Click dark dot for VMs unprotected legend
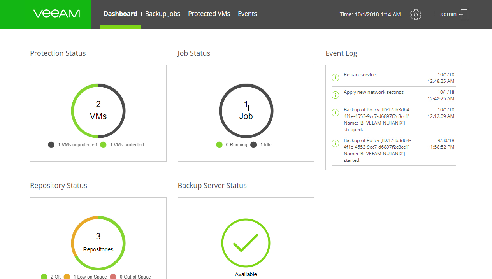This screenshot has height=279, width=492. (51, 145)
